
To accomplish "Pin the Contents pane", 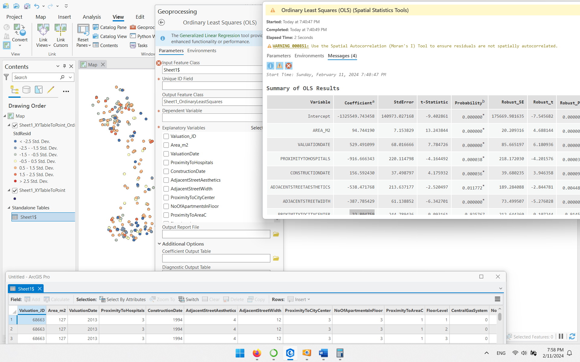I will click(x=64, y=66).
